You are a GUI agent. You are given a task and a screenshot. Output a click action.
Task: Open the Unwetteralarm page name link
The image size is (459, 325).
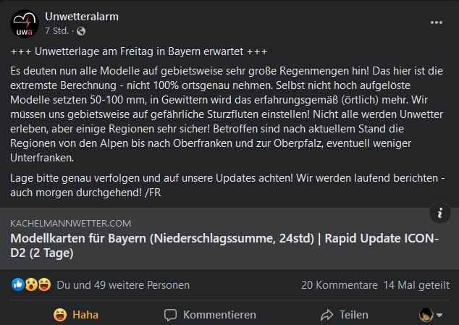click(82, 16)
